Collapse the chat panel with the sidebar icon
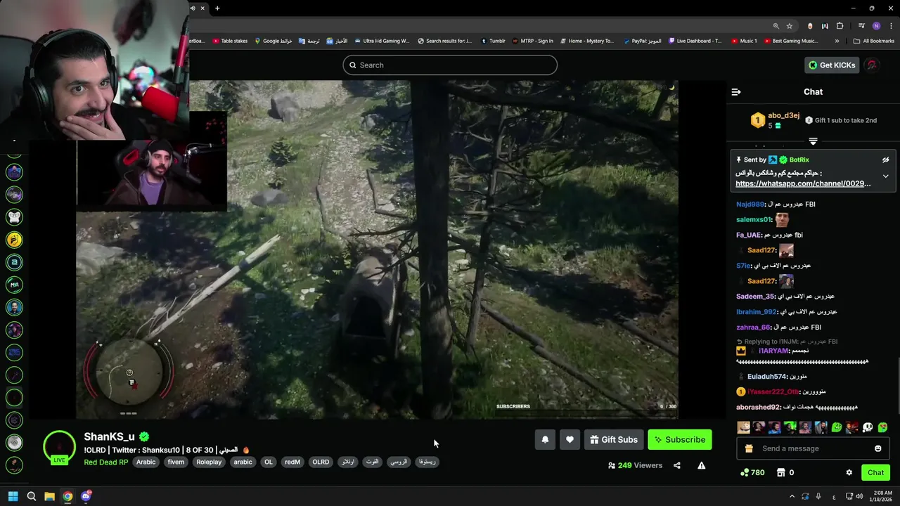Screen dimensions: 900x506 [736, 92]
